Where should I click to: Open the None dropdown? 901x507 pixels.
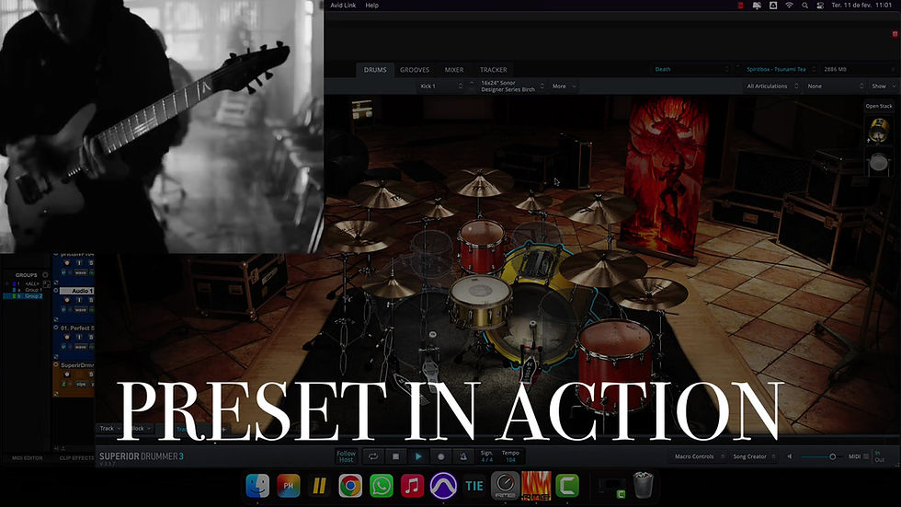pos(835,86)
